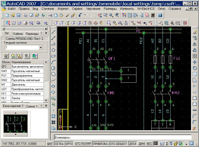Click the Наименование column header
Screen dimensions: 199x147
pos(27,62)
